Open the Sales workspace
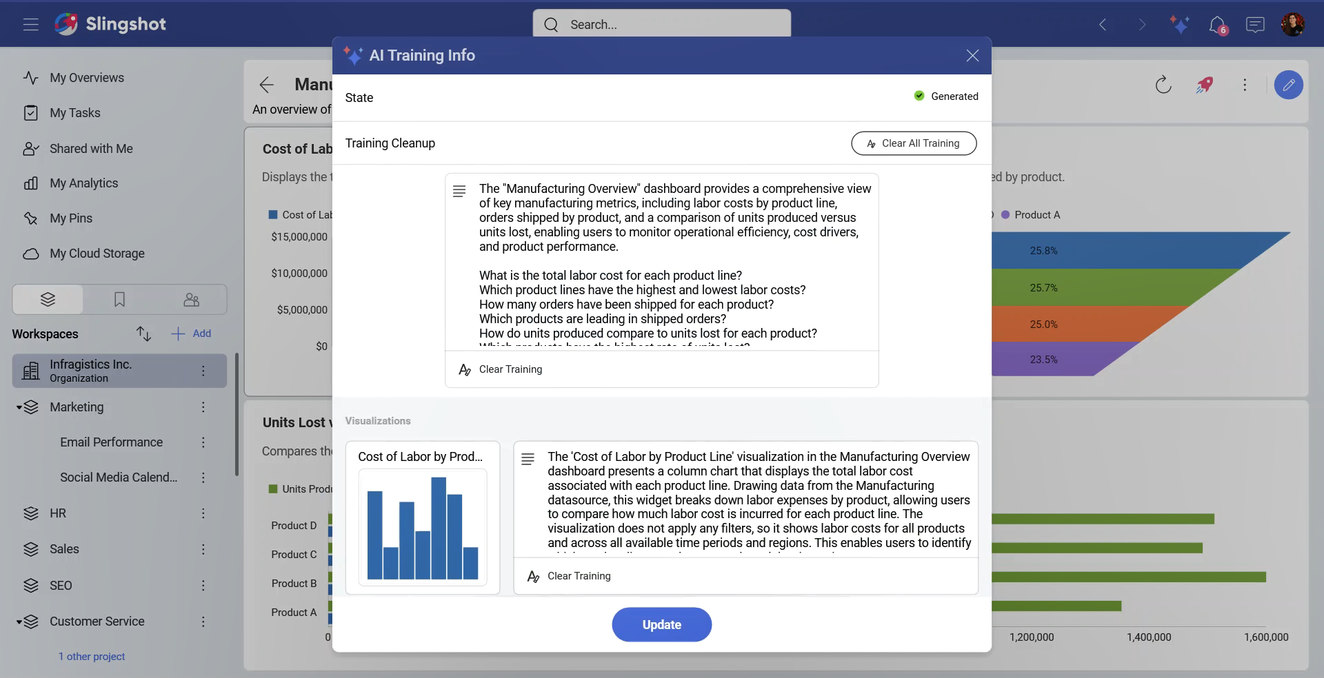Viewport: 1324px width, 678px height. 64,549
